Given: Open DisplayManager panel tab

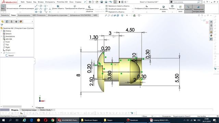Looking at the screenshot, I should tap(21, 22).
